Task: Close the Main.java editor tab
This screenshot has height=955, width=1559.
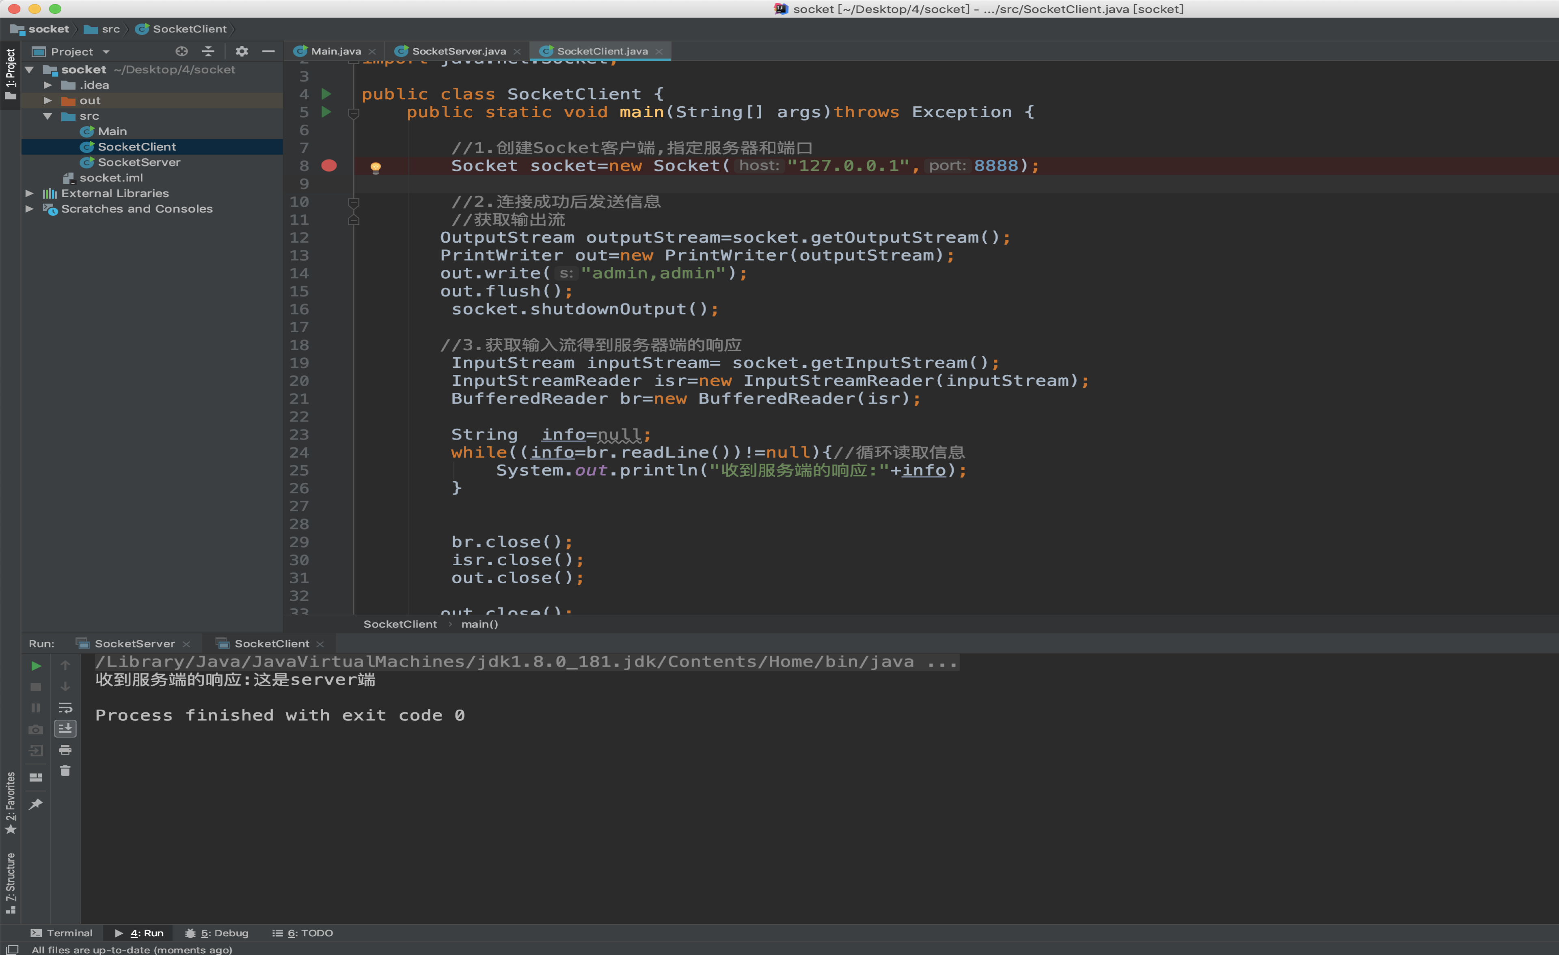Action: 372,52
